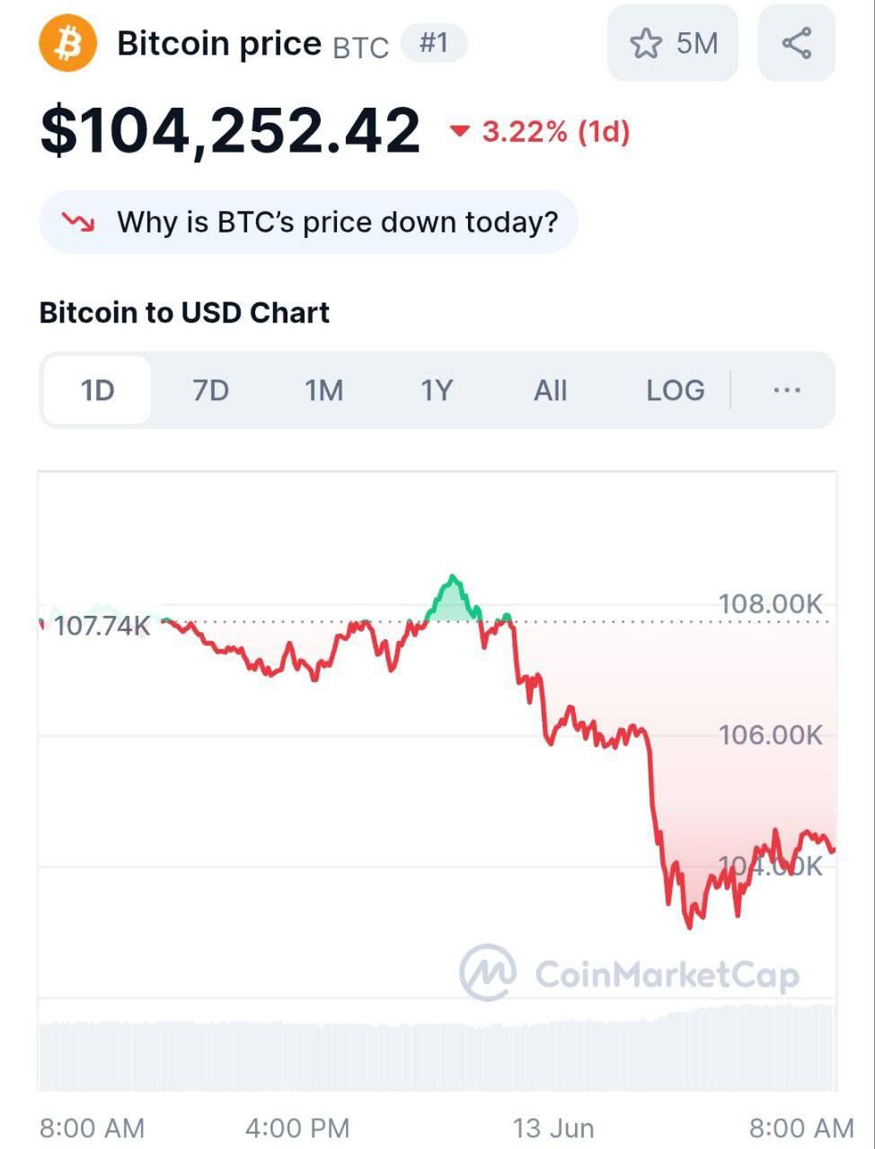Click the red triangle beside 3.22%
The width and height of the screenshot is (875, 1149).
click(460, 132)
